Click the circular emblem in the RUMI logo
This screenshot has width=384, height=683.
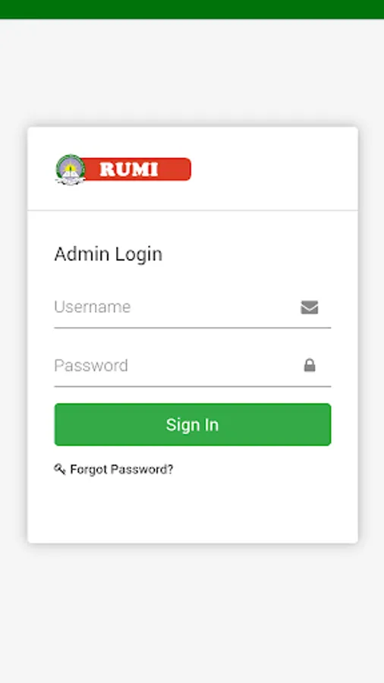coord(70,169)
